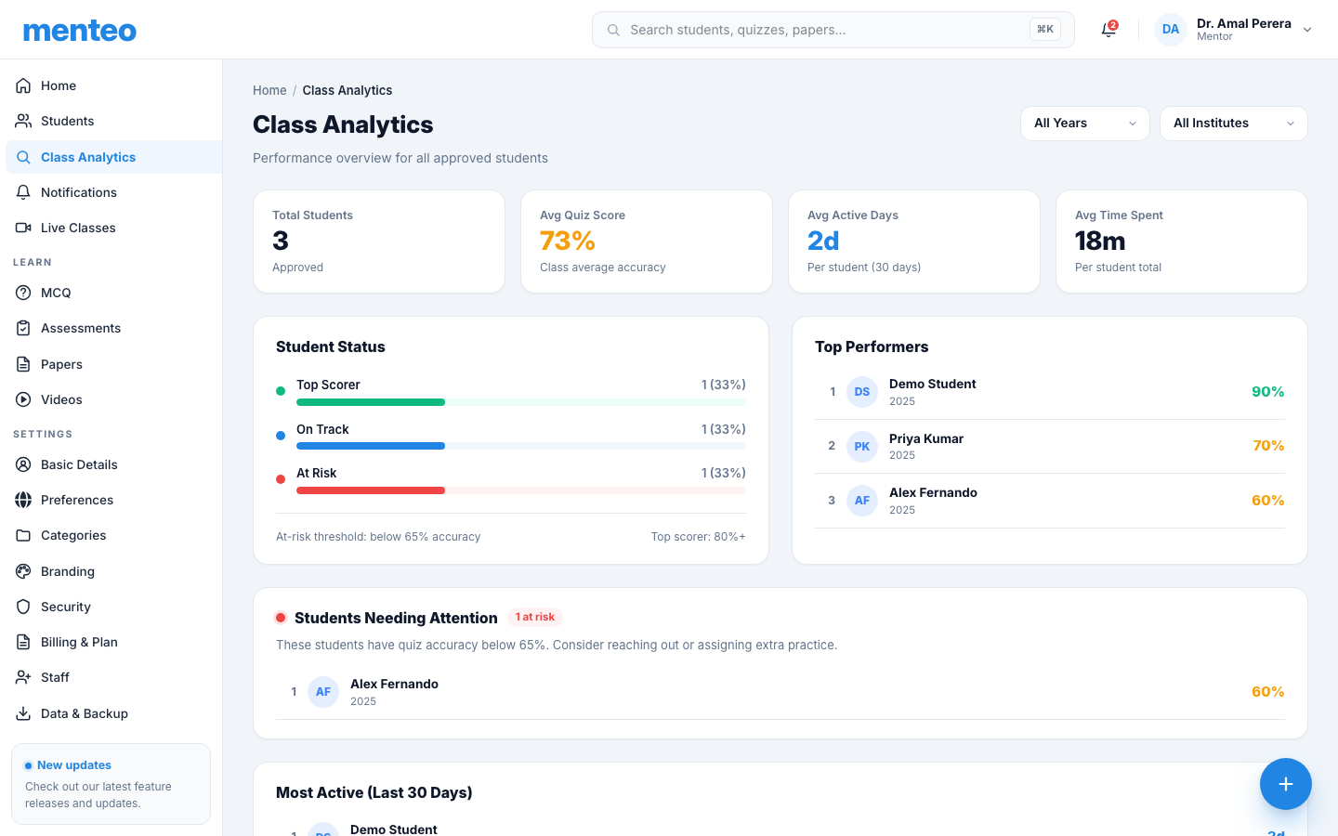Image resolution: width=1338 pixels, height=836 pixels.
Task: Open Data & Backup menu item
Action: point(113,713)
